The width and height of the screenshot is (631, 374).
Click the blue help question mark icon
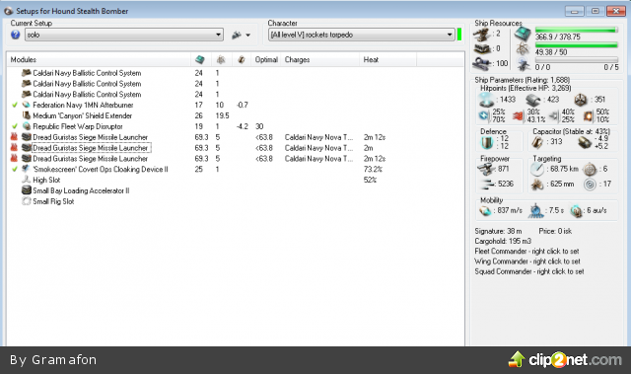click(x=16, y=35)
